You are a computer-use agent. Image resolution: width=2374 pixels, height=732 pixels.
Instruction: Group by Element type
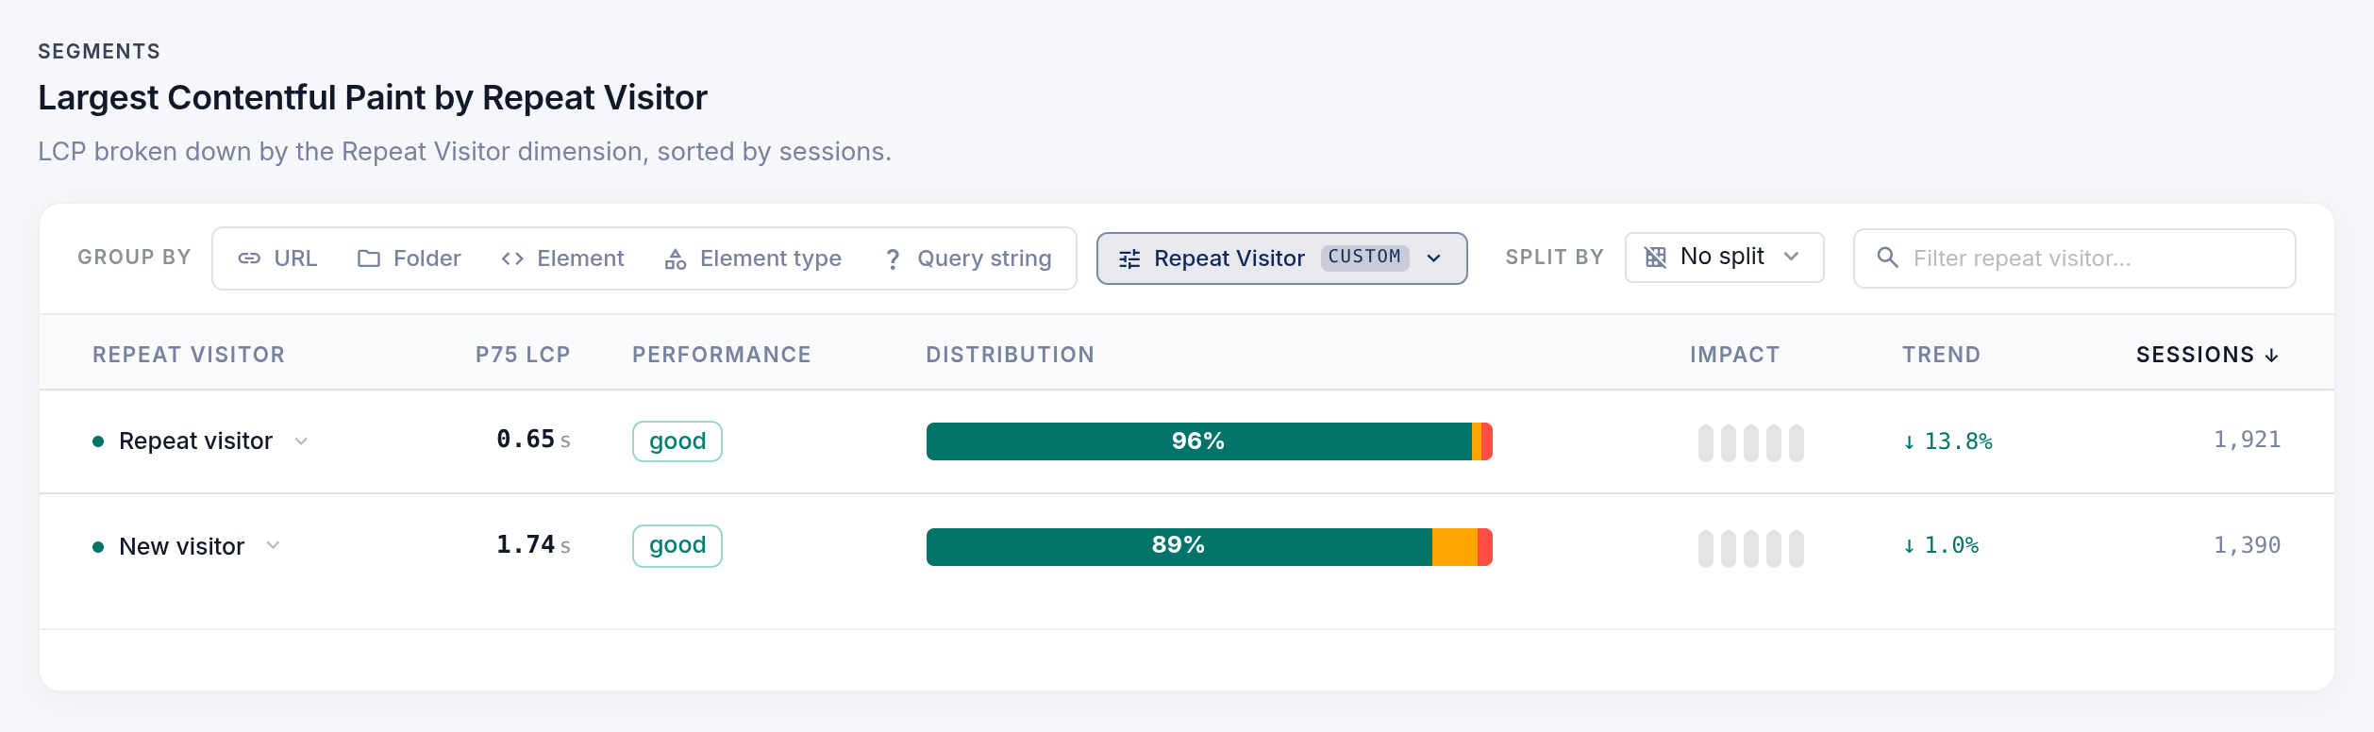tap(753, 258)
